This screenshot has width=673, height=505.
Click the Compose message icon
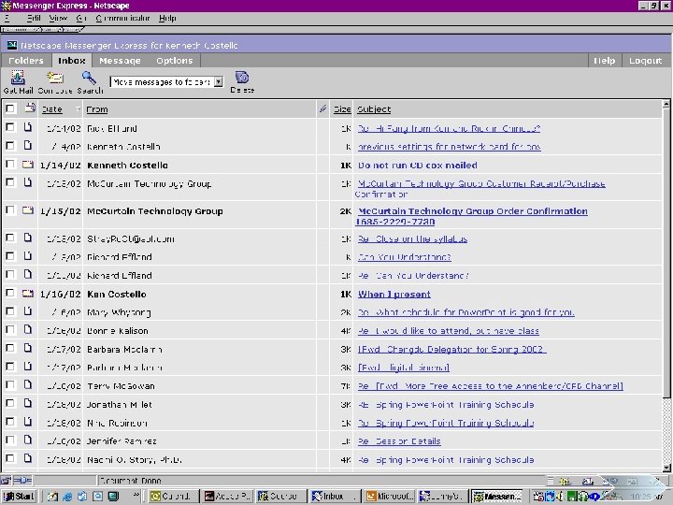tap(55, 79)
